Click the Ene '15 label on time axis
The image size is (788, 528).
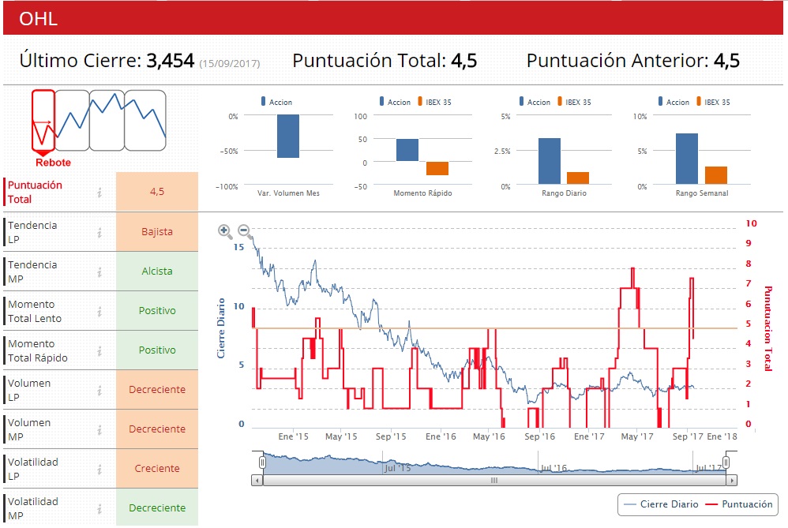(294, 436)
